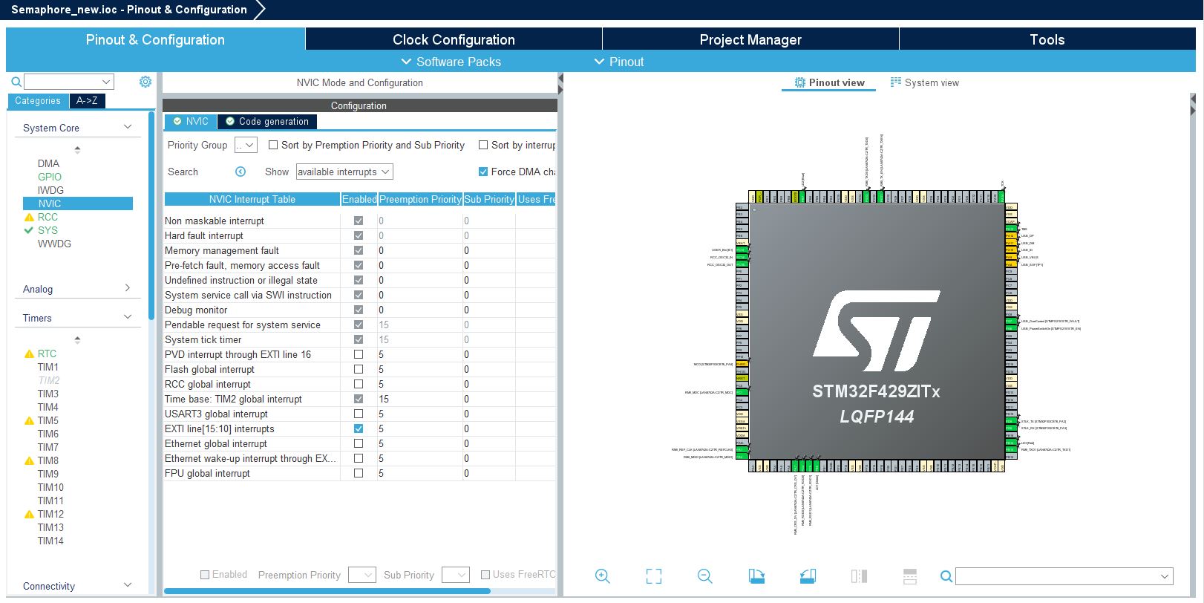Enable USART3 global interrupt checkbox
The height and width of the screenshot is (603, 1204).
click(x=359, y=414)
